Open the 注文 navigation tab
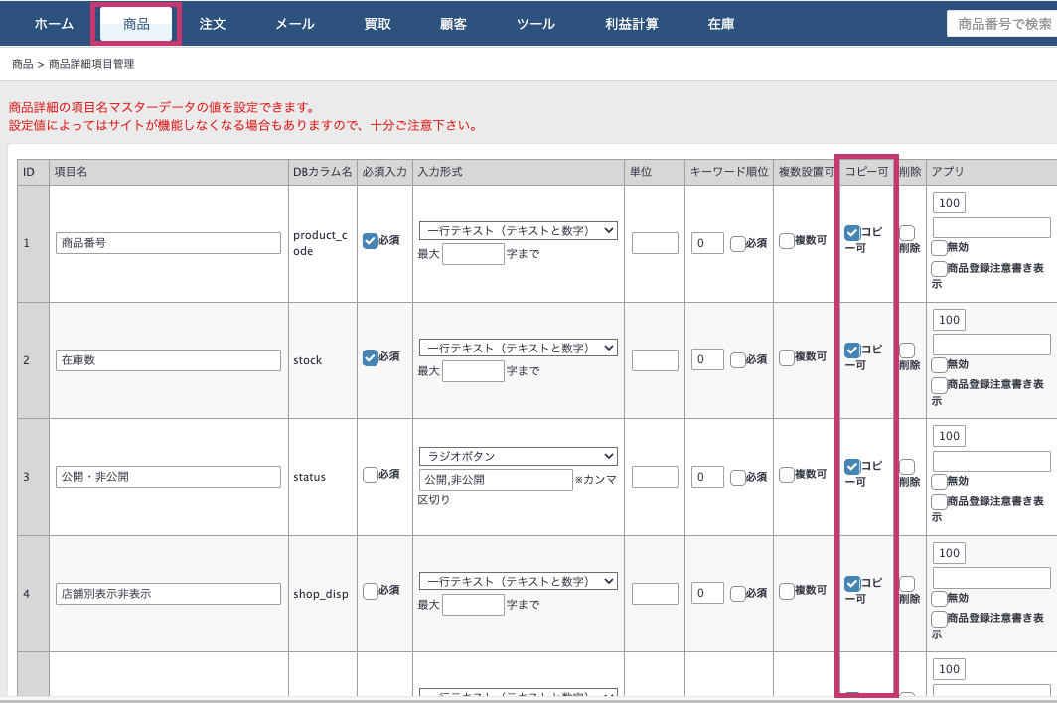The width and height of the screenshot is (1057, 703). click(x=213, y=24)
